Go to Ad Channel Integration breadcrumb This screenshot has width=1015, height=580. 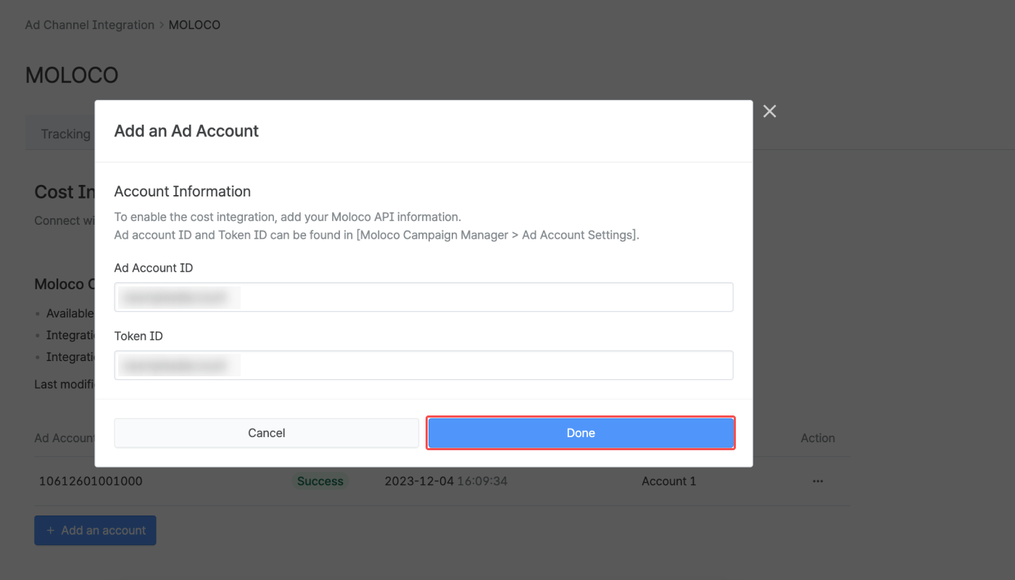coord(90,25)
